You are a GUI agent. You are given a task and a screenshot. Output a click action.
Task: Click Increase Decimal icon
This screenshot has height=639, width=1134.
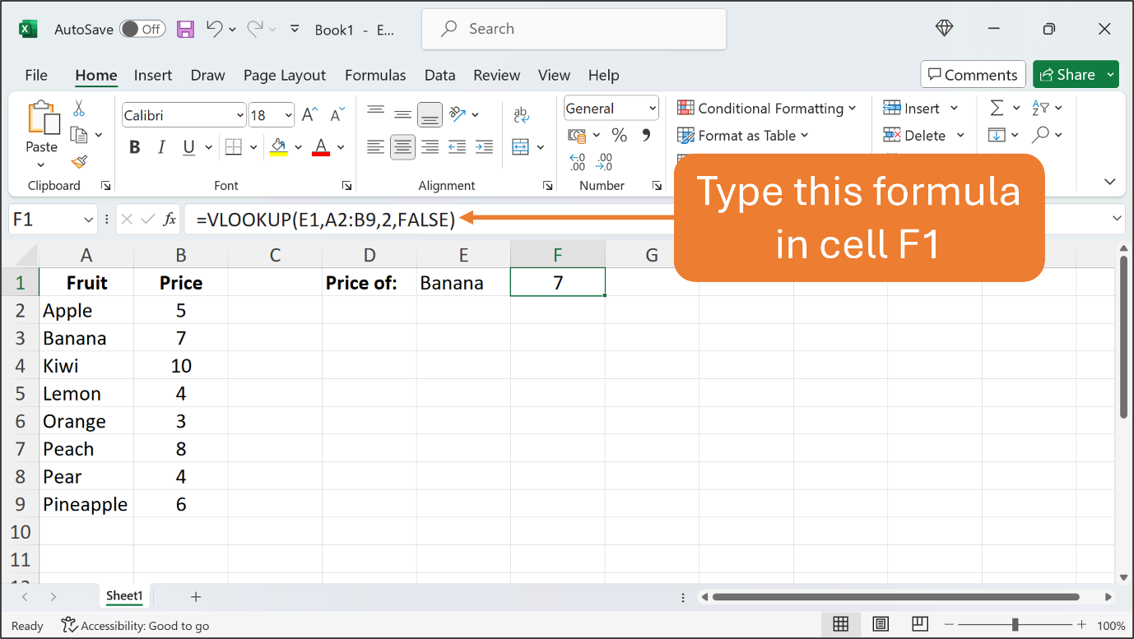(577, 161)
